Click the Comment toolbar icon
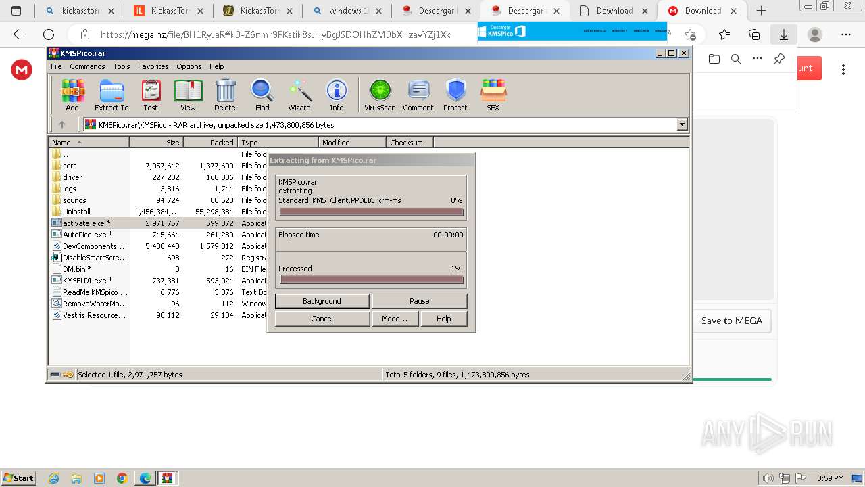 418,95
